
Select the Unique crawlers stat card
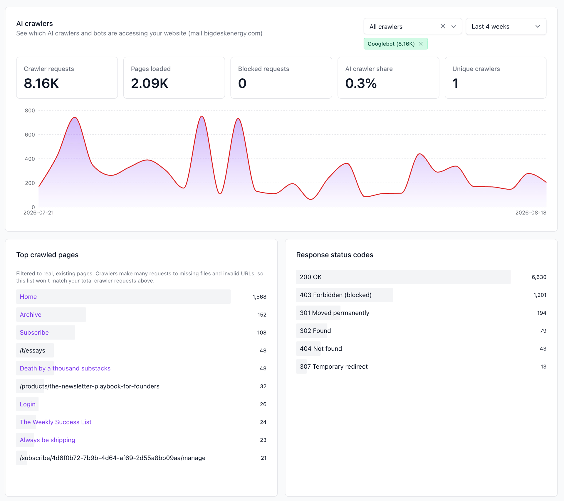point(495,78)
